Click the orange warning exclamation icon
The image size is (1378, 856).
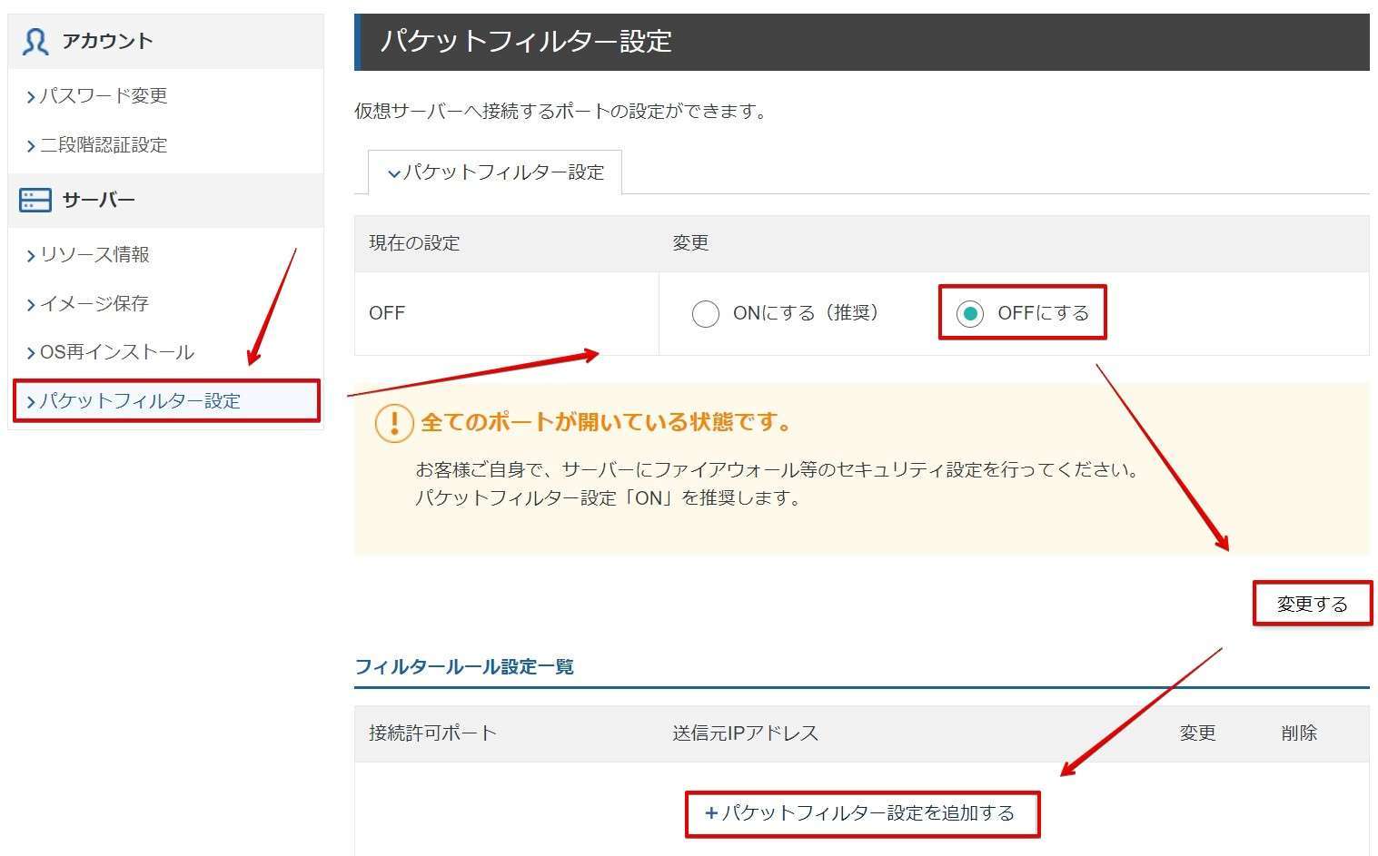tap(394, 423)
